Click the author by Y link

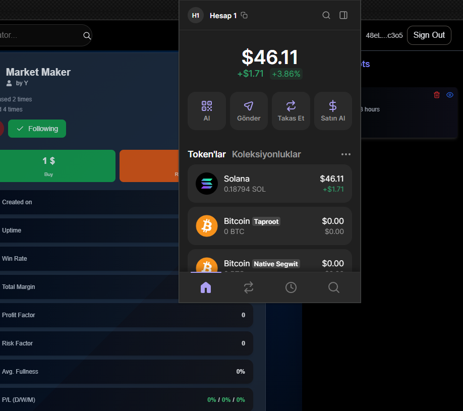pos(22,83)
